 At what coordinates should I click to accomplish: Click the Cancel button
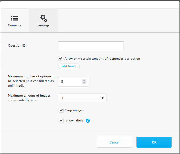(114, 142)
